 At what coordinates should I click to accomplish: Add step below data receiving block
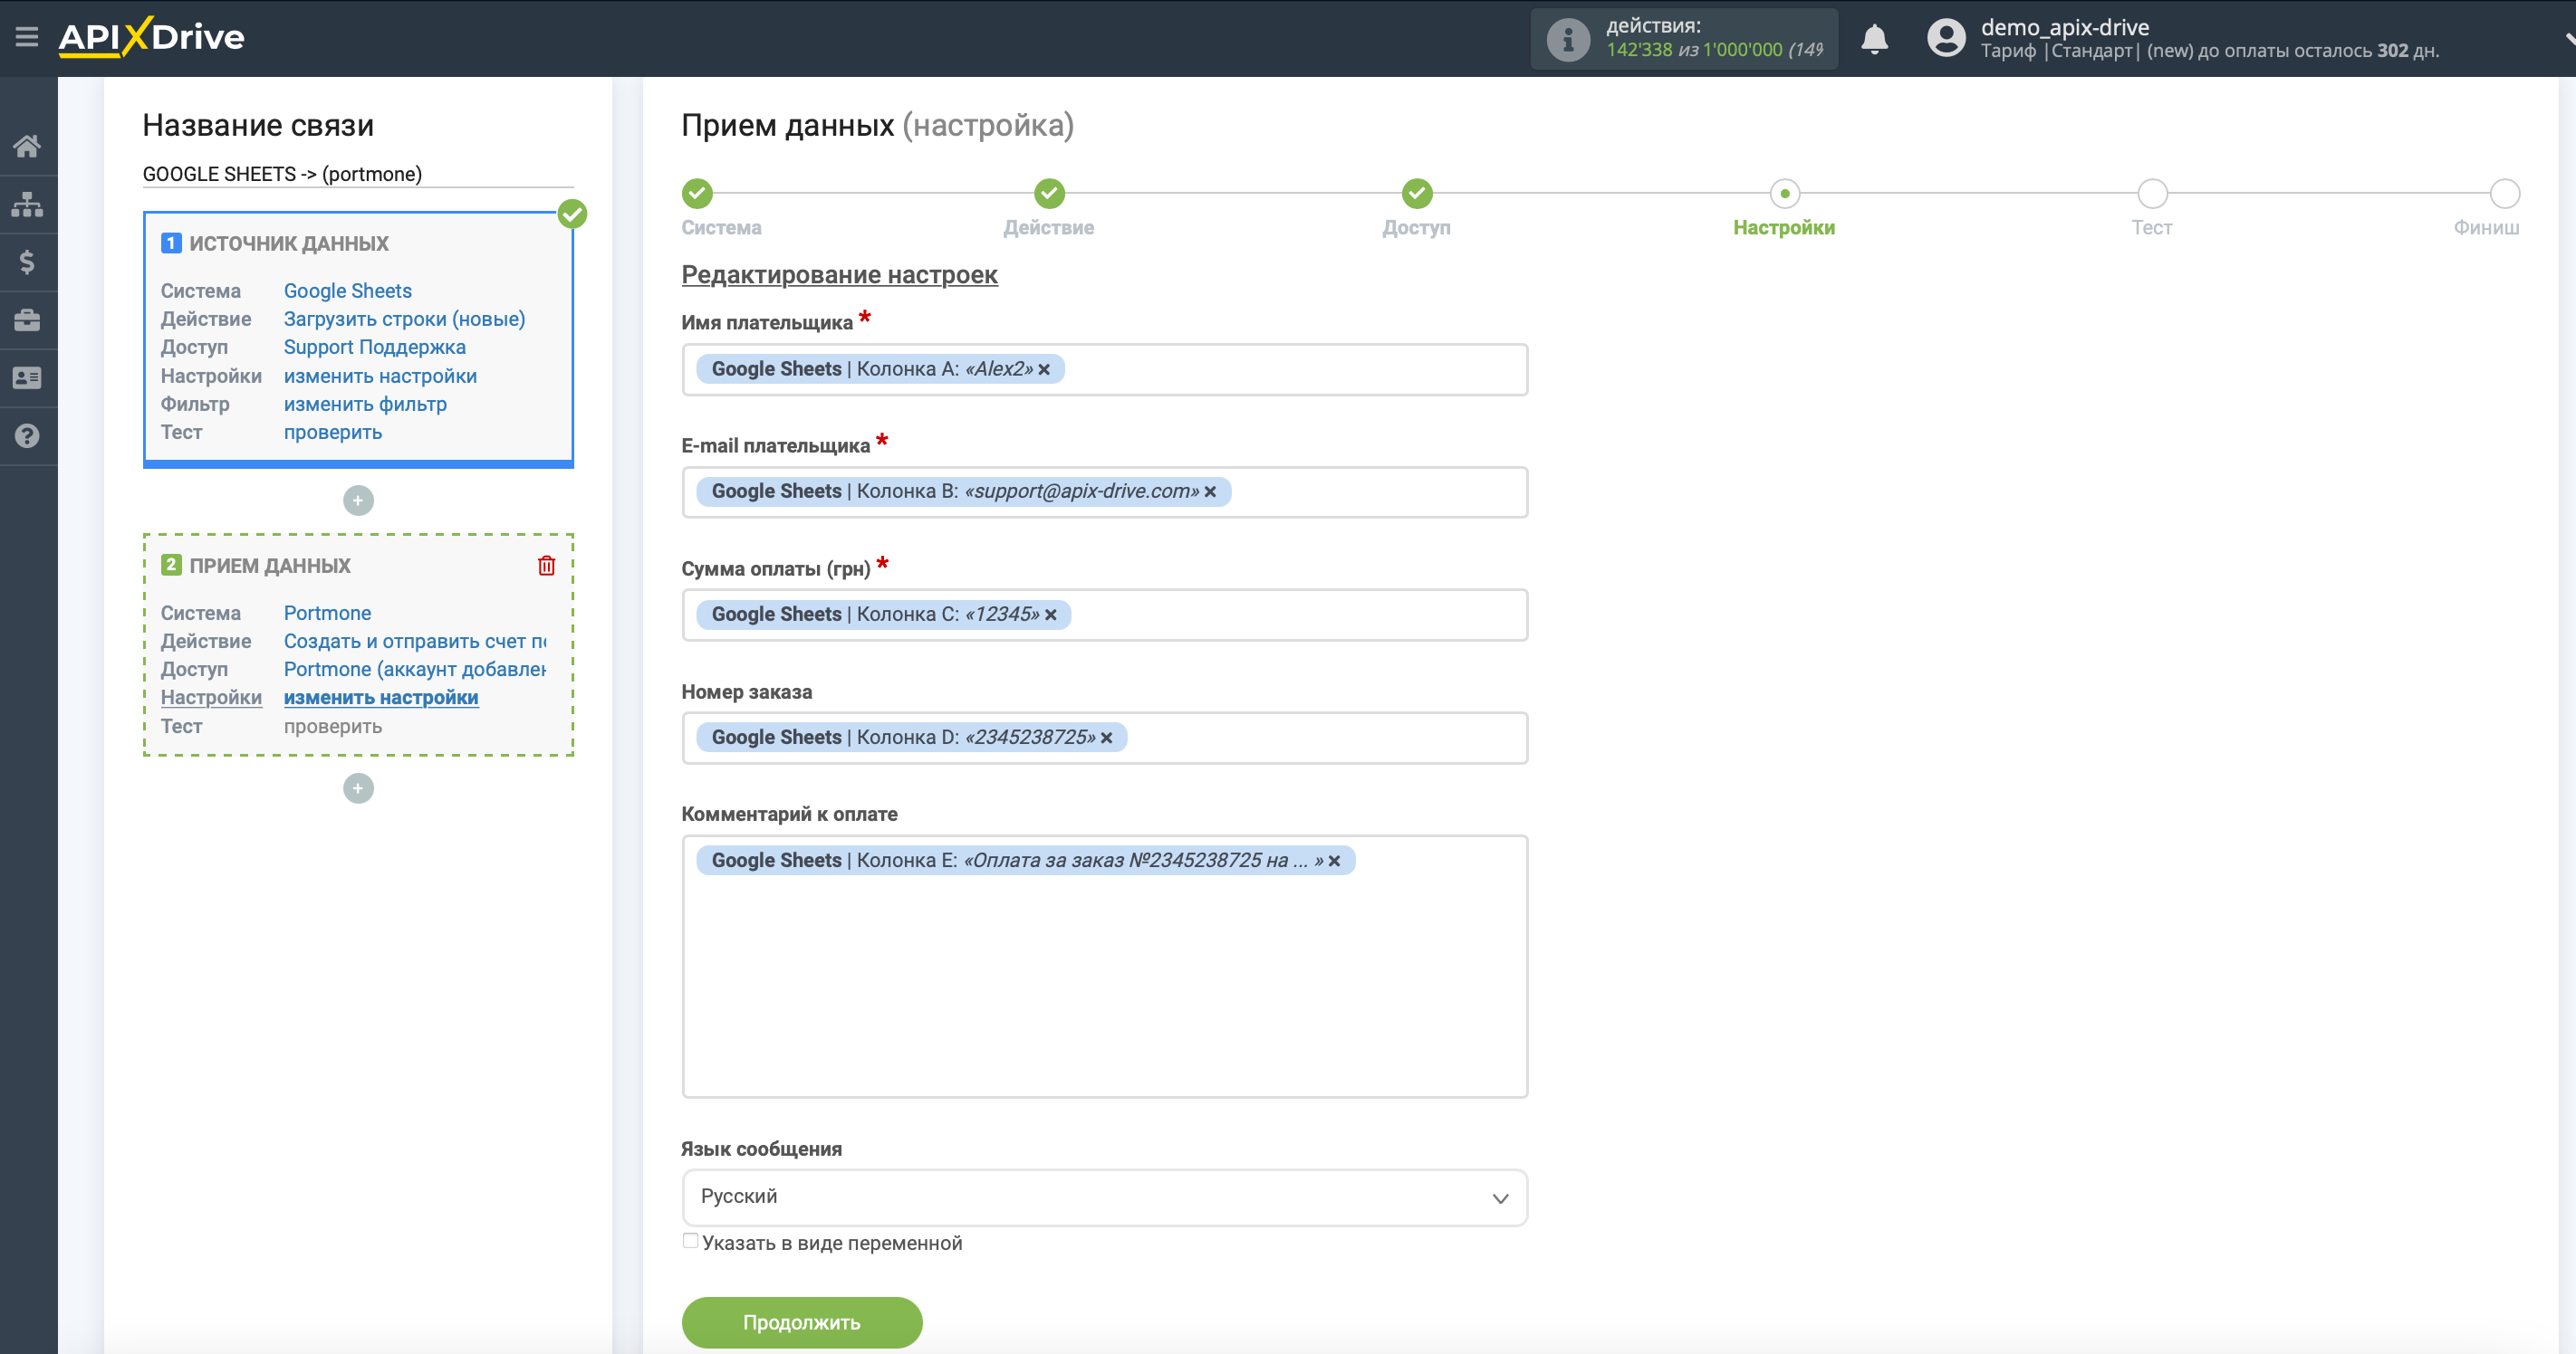[358, 788]
